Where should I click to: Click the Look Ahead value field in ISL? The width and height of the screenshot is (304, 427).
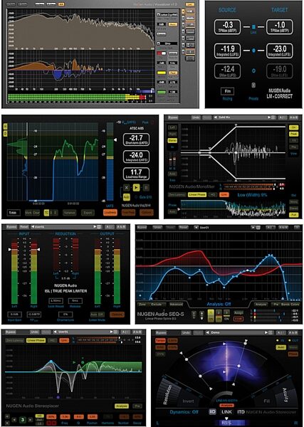click(56, 301)
